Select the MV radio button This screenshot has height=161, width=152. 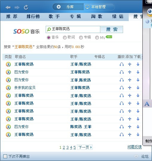[x=97, y=38]
